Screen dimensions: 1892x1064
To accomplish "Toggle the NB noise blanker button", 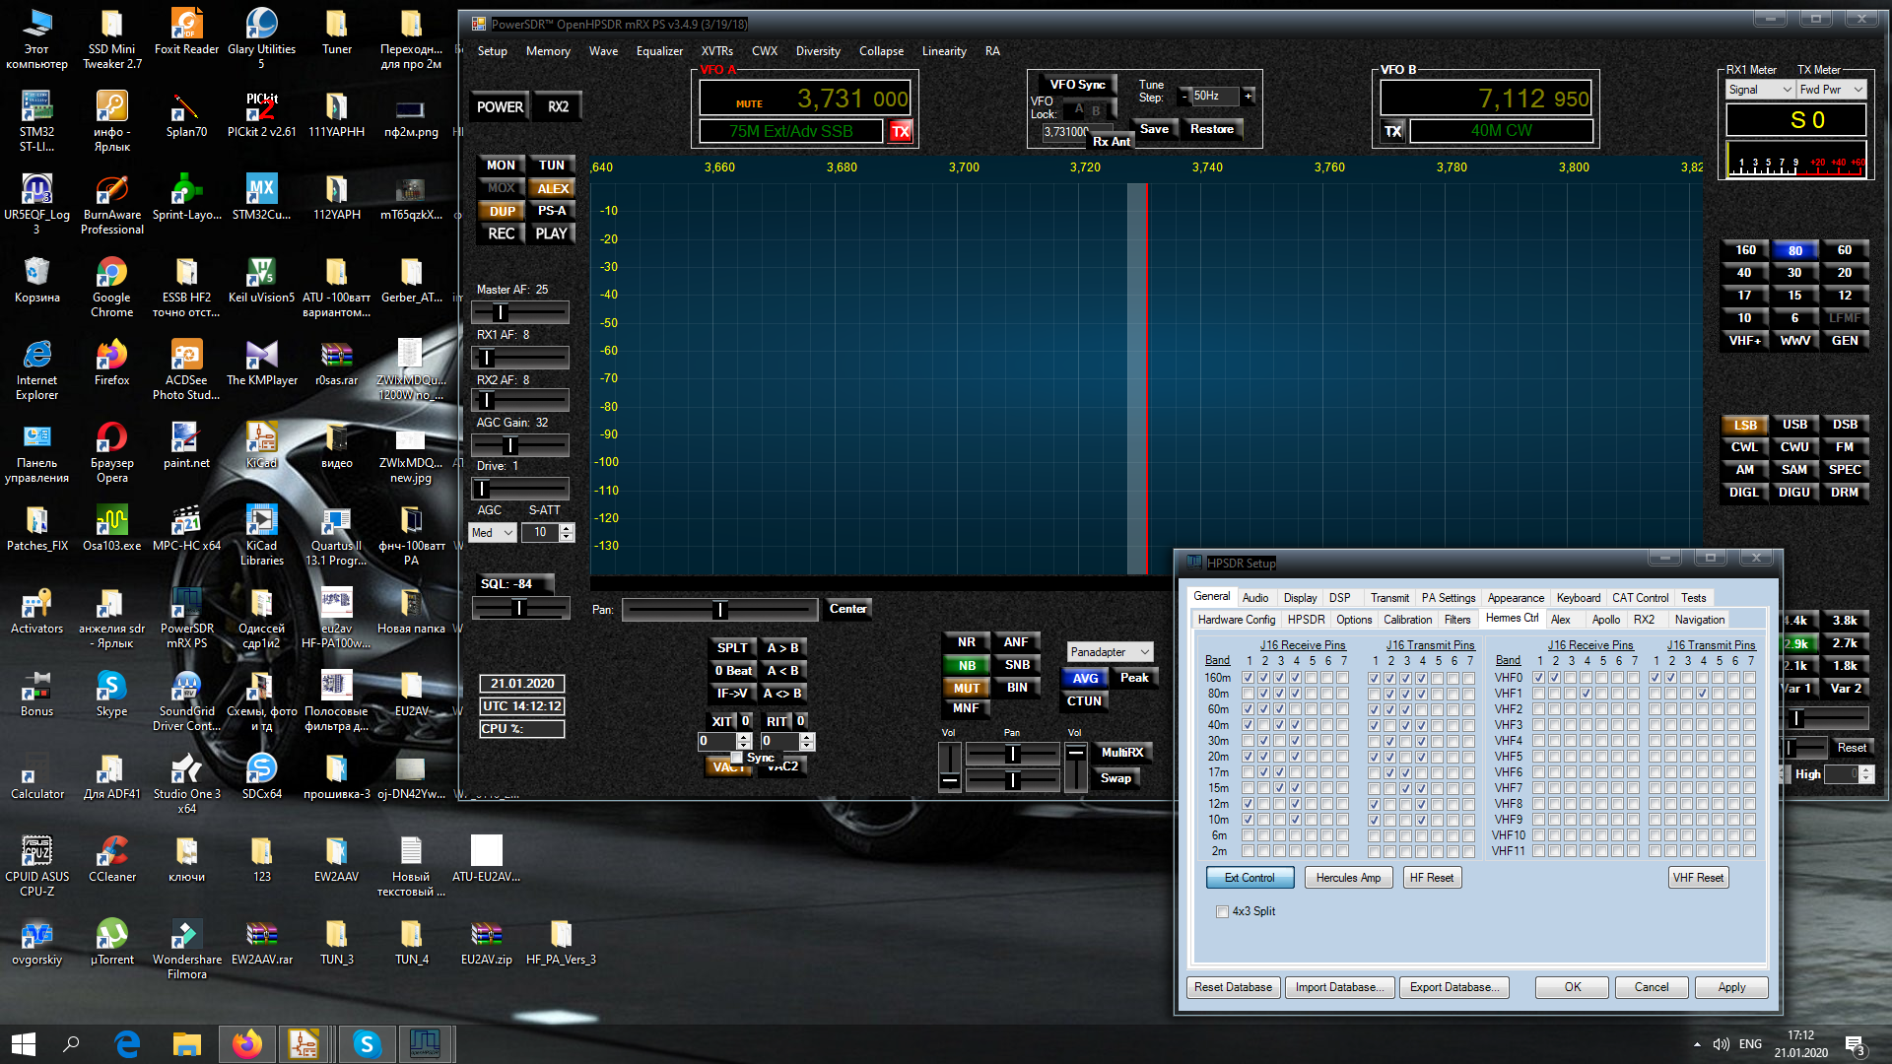I will click(x=967, y=665).
